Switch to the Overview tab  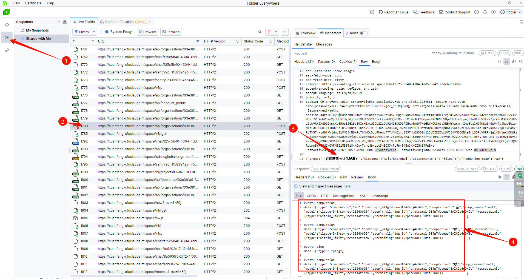[306, 33]
